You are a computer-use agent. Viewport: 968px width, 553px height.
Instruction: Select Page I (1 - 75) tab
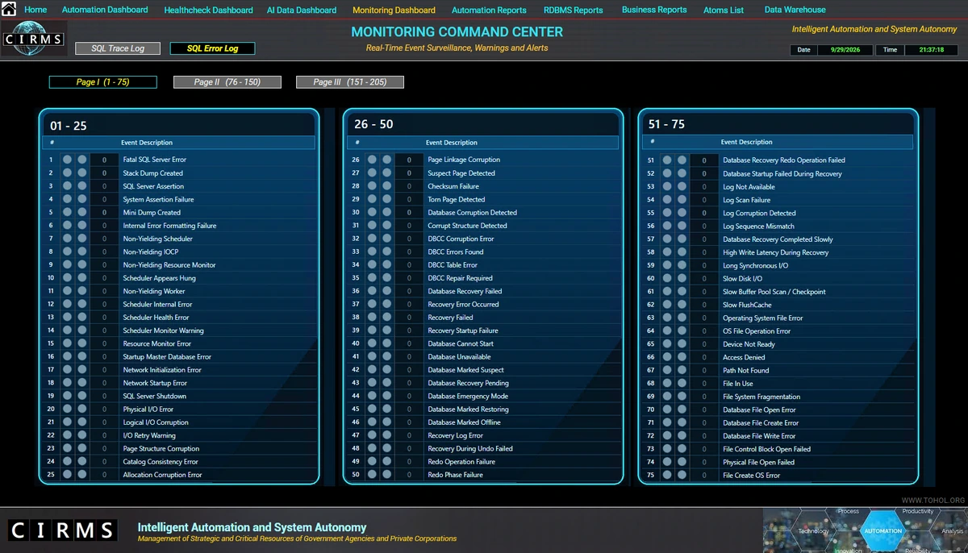coord(102,82)
